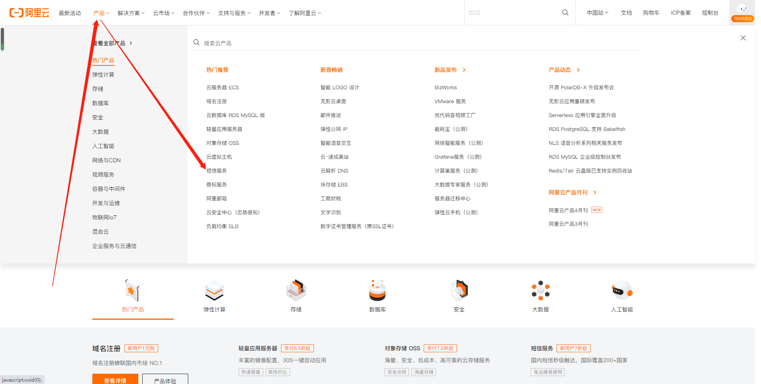Viewport: 761px width, 384px height.
Task: Expand the 支持与服务 dropdown
Action: (x=234, y=13)
